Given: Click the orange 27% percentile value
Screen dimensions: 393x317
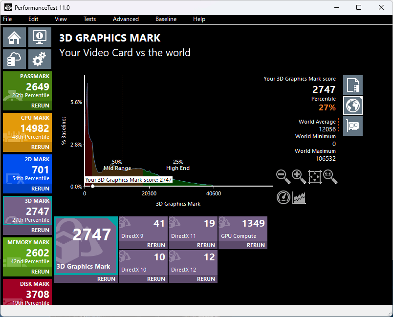Looking at the screenshot, I should tap(327, 107).
